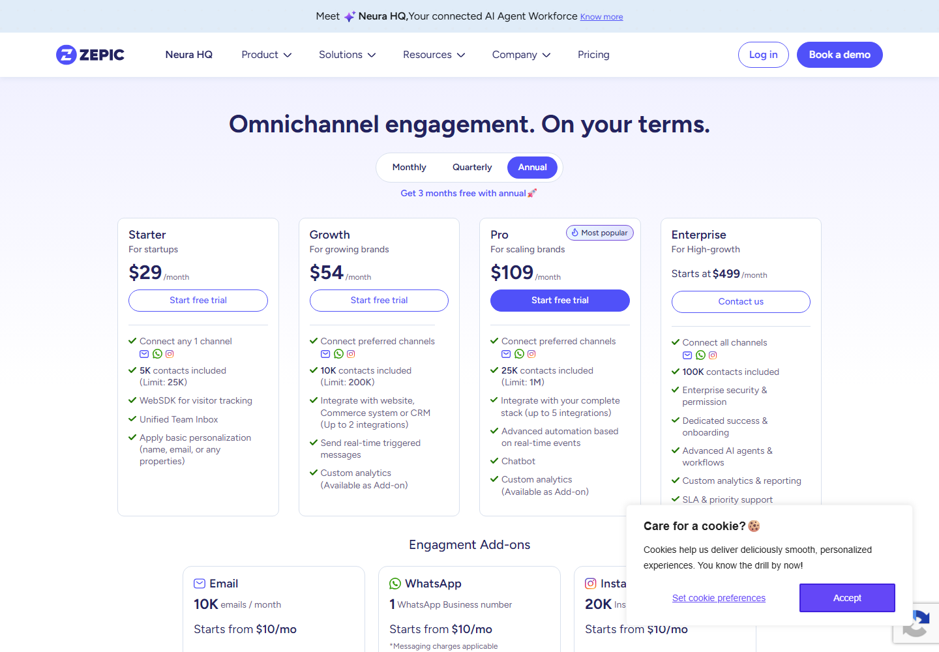Open the Company dropdown menu
Viewport: 939px width, 652px height.
(x=521, y=55)
